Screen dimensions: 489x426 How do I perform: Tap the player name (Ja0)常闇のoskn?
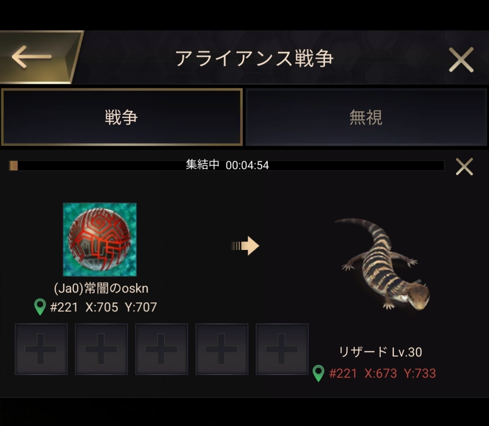click(x=101, y=288)
